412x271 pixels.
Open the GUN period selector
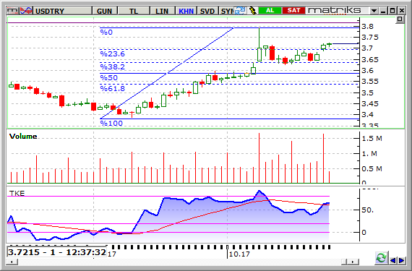104,11
